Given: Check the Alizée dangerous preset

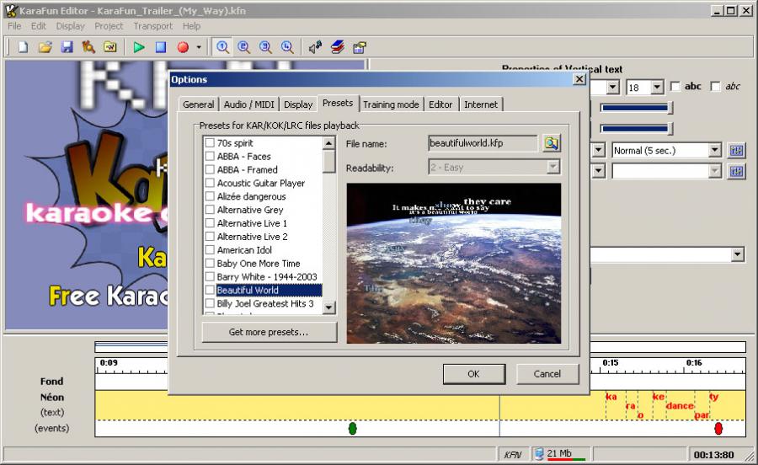Looking at the screenshot, I should [x=210, y=196].
